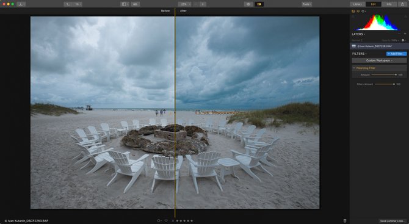The image size is (409, 224).
Task: Click the Add Filter button
Action: pos(396,54)
